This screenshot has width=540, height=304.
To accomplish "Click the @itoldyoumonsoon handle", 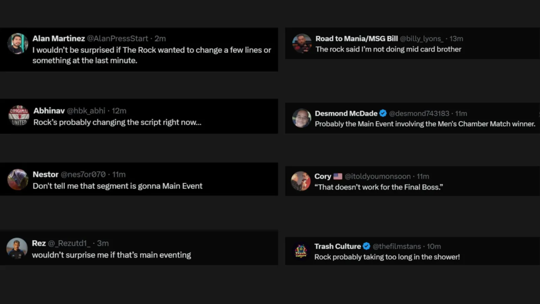I will coord(379,176).
